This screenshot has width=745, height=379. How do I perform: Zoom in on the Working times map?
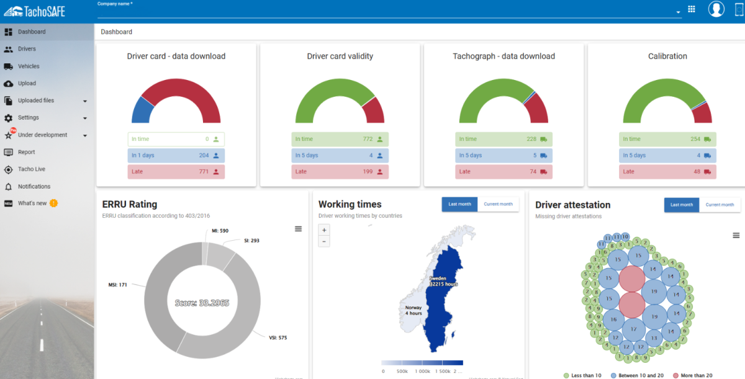(x=324, y=230)
